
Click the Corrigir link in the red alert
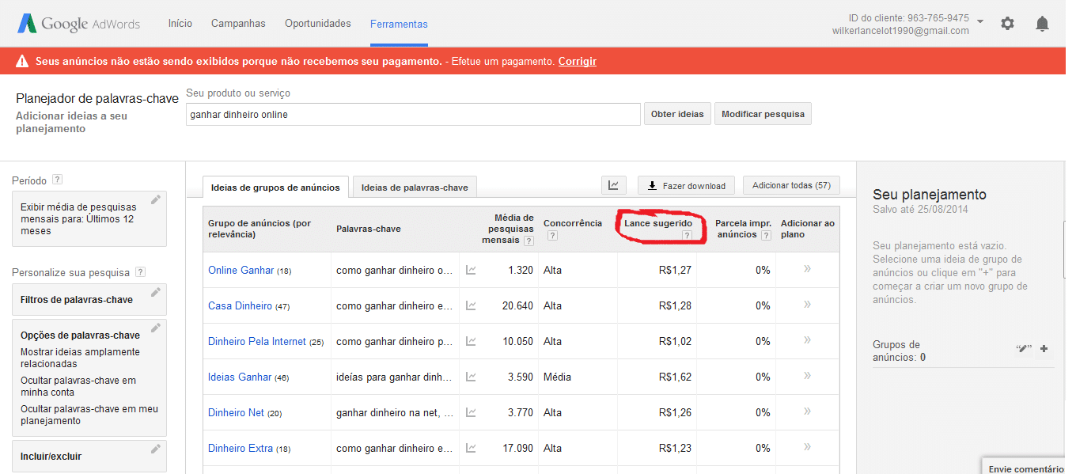578,61
